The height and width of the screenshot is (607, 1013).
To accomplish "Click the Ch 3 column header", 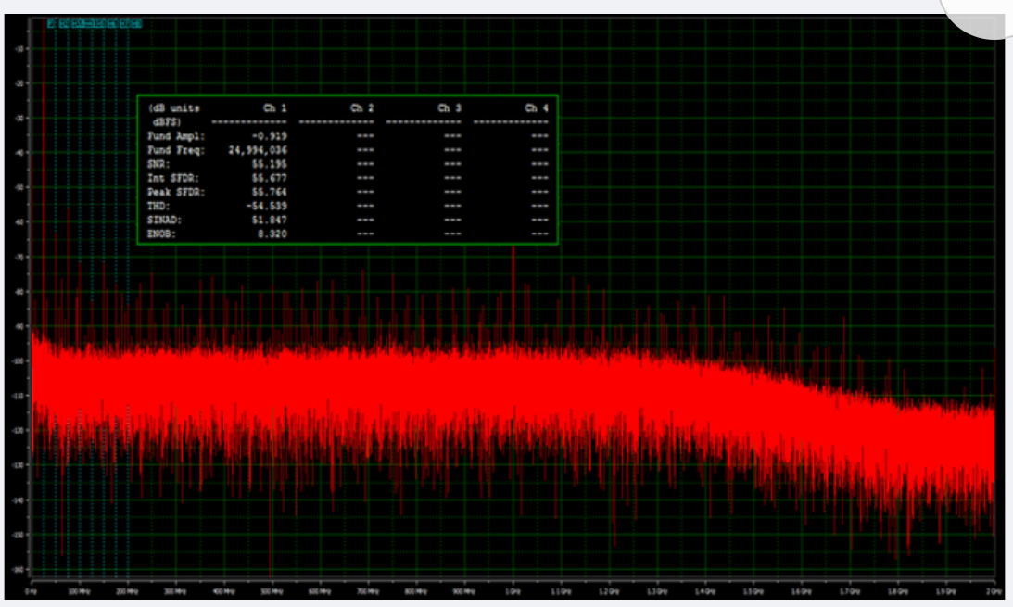I will click(449, 108).
